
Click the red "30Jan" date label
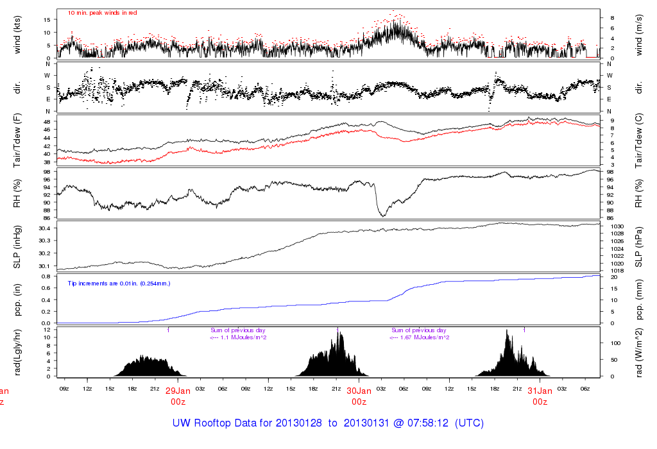tap(359, 391)
